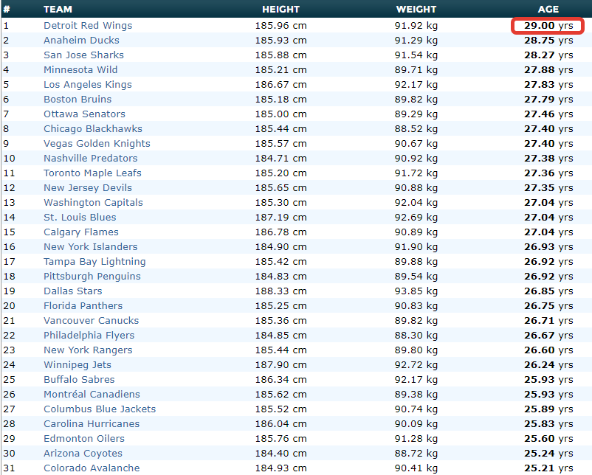The height and width of the screenshot is (475, 592).
Task: Click the Anaheim Ducks team link
Action: [81, 41]
